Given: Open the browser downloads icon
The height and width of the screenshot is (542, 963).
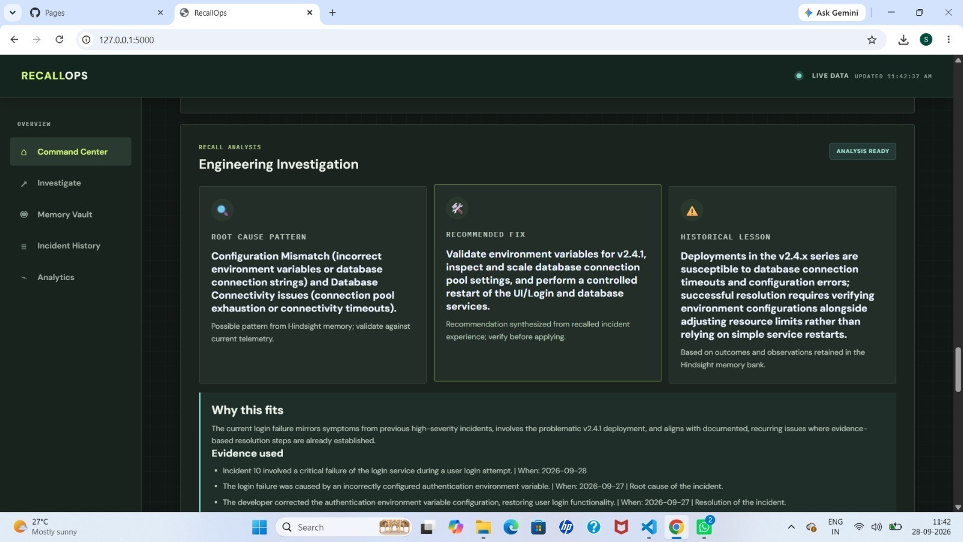Looking at the screenshot, I should click(903, 40).
